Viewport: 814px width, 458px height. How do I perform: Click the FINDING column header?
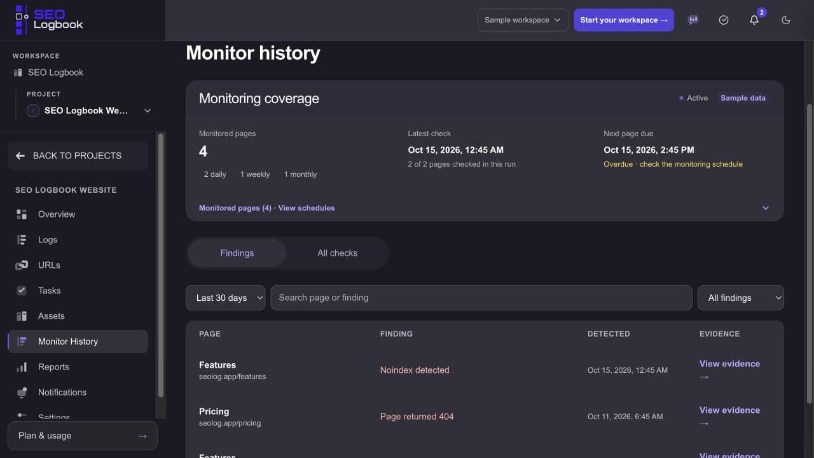pos(396,334)
